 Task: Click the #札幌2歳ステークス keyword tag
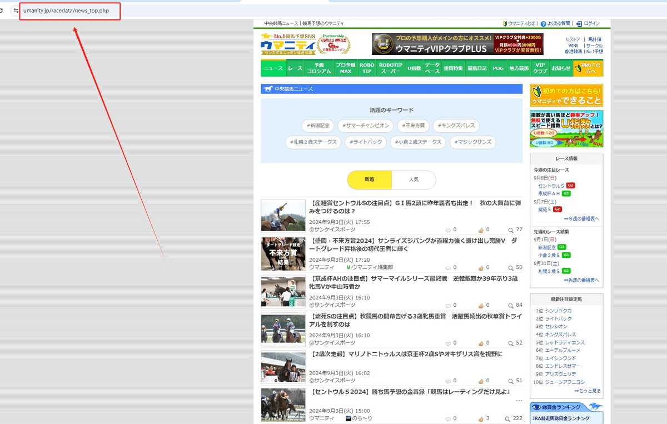313,142
